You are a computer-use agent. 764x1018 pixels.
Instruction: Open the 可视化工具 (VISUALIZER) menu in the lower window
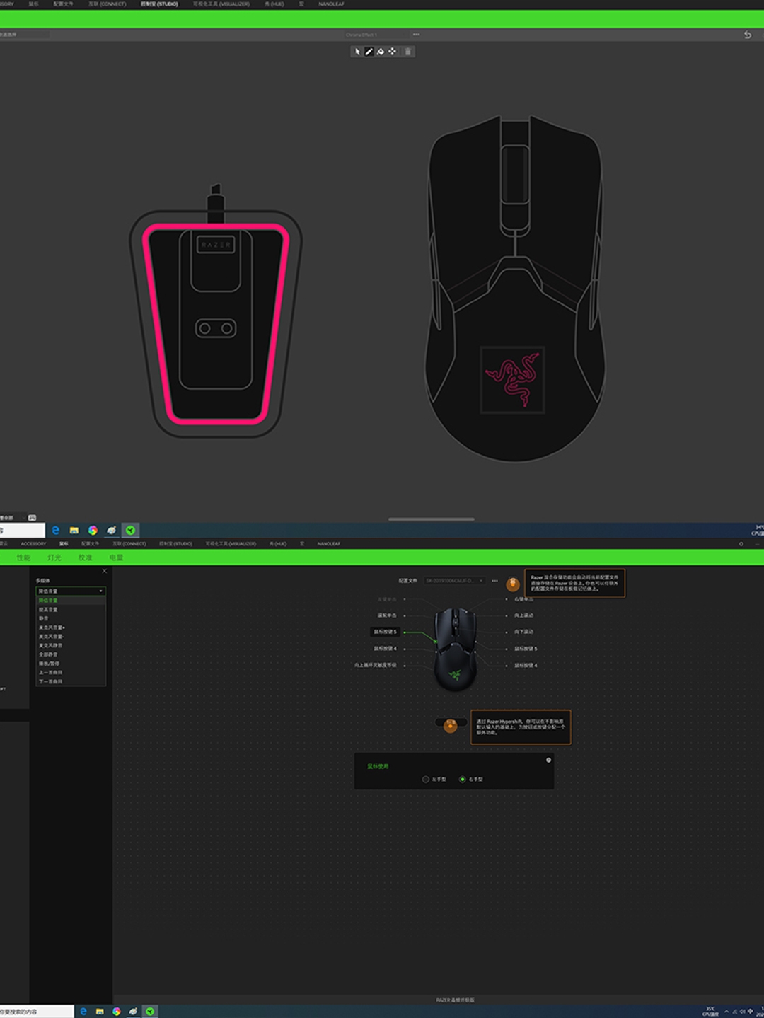coord(231,544)
